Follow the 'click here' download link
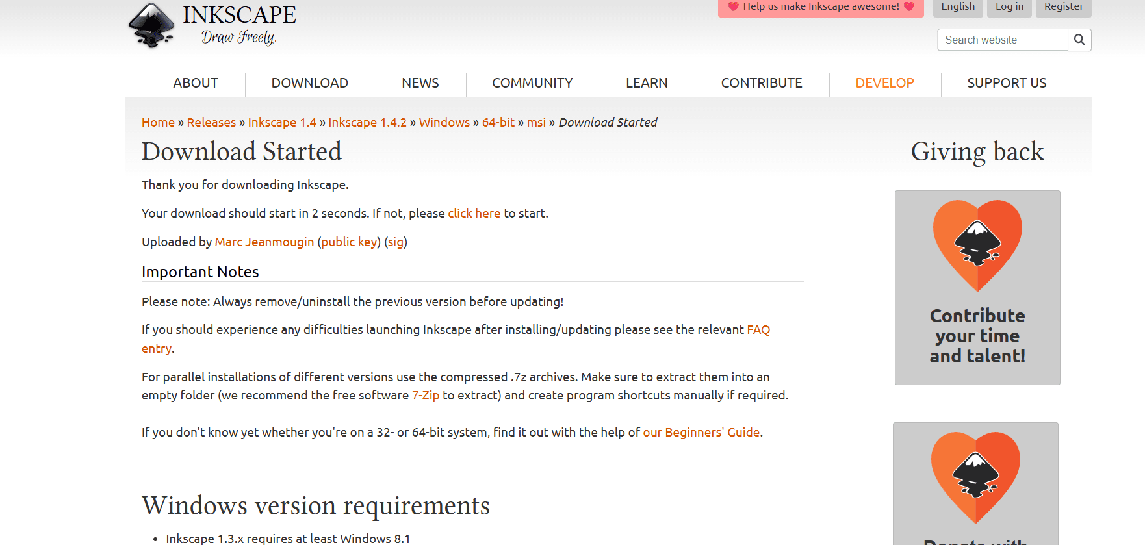 point(474,213)
